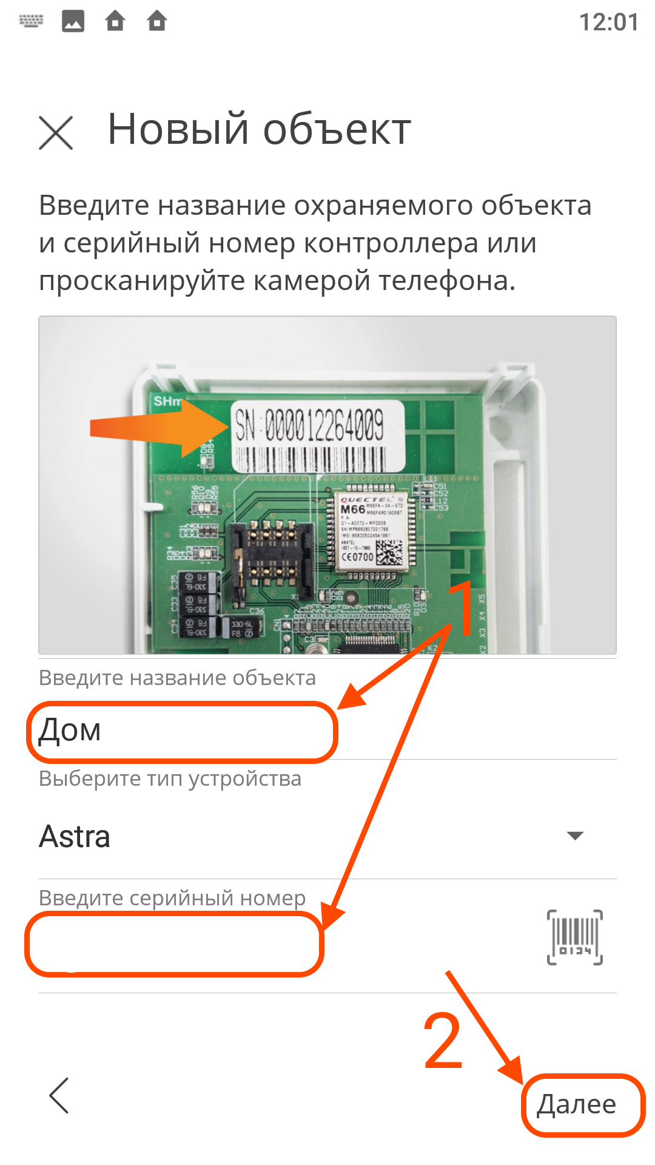Click the Выберите тип устройства label

(170, 778)
